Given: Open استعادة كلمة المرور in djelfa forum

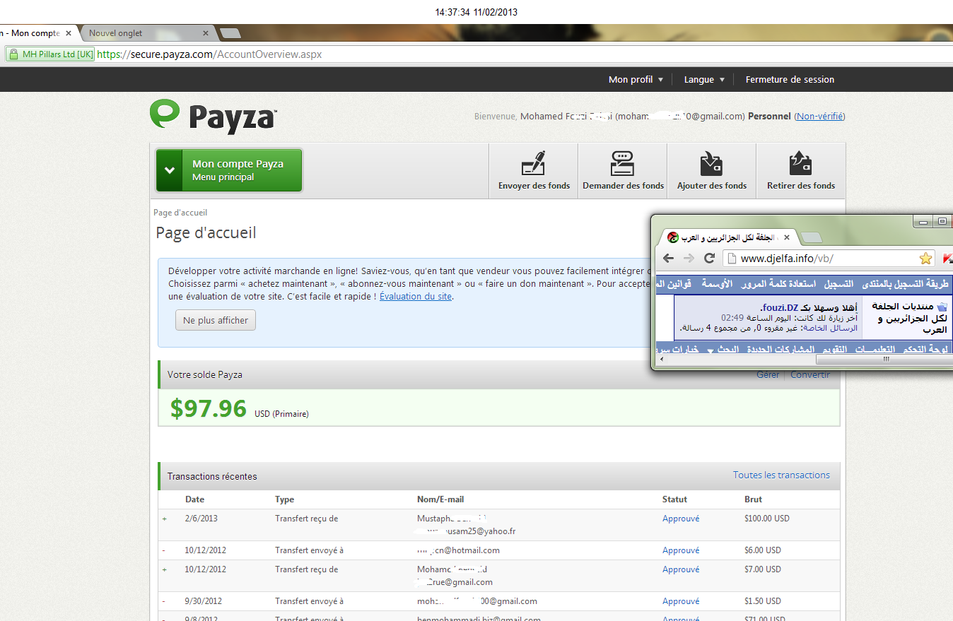Looking at the screenshot, I should (x=779, y=284).
